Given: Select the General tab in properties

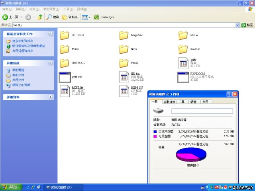Looking at the screenshot, I should tap(156, 101).
